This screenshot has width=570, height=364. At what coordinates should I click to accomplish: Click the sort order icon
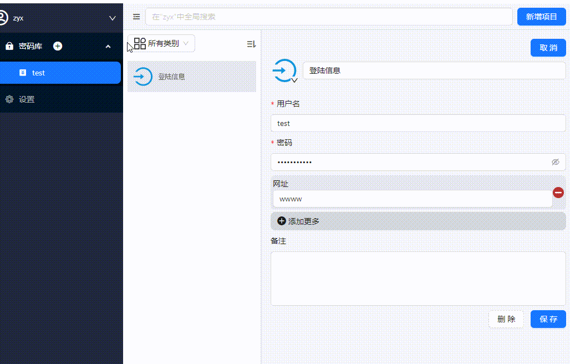click(x=251, y=44)
